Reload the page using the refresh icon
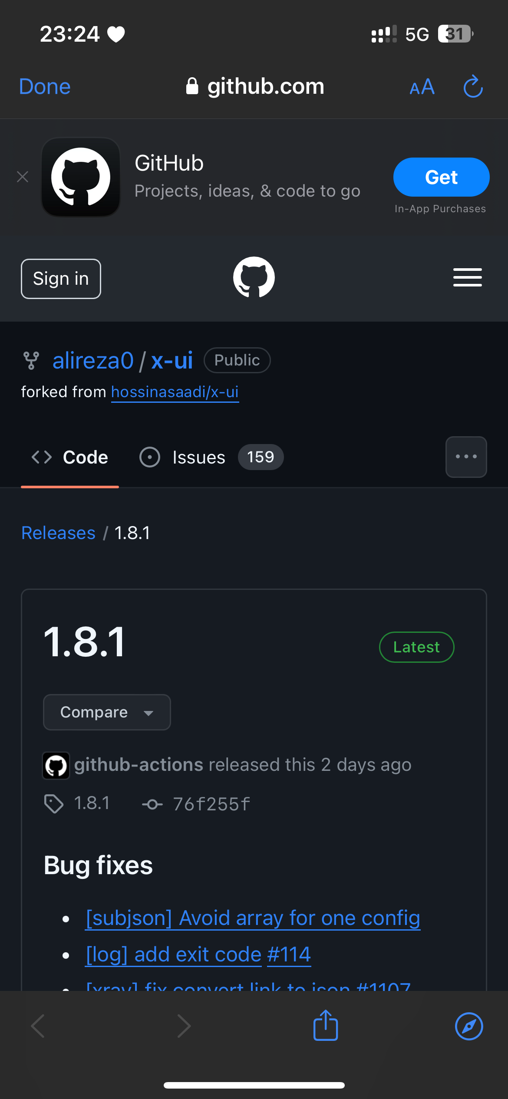Image resolution: width=508 pixels, height=1099 pixels. click(x=473, y=86)
